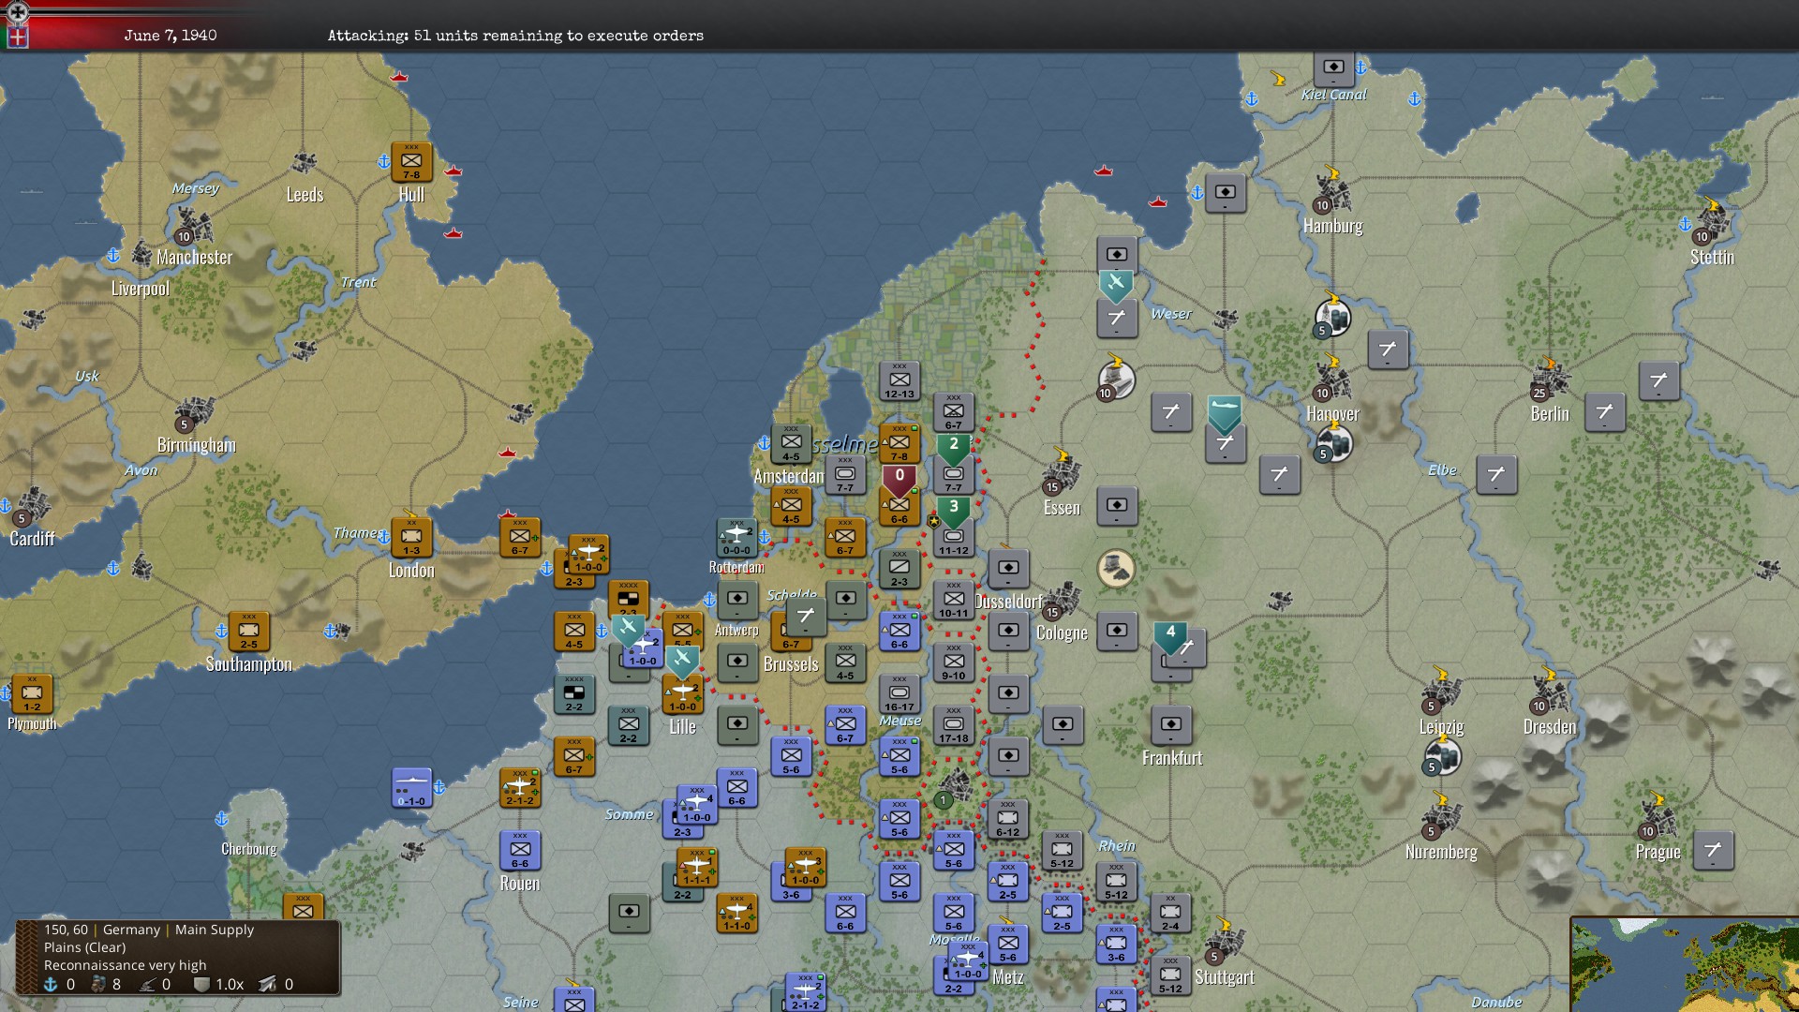The height and width of the screenshot is (1012, 1799).
Task: Click the Attacking units remaining status message
Action: coord(515,36)
